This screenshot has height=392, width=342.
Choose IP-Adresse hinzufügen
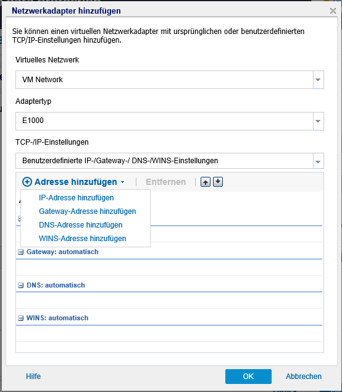77,198
